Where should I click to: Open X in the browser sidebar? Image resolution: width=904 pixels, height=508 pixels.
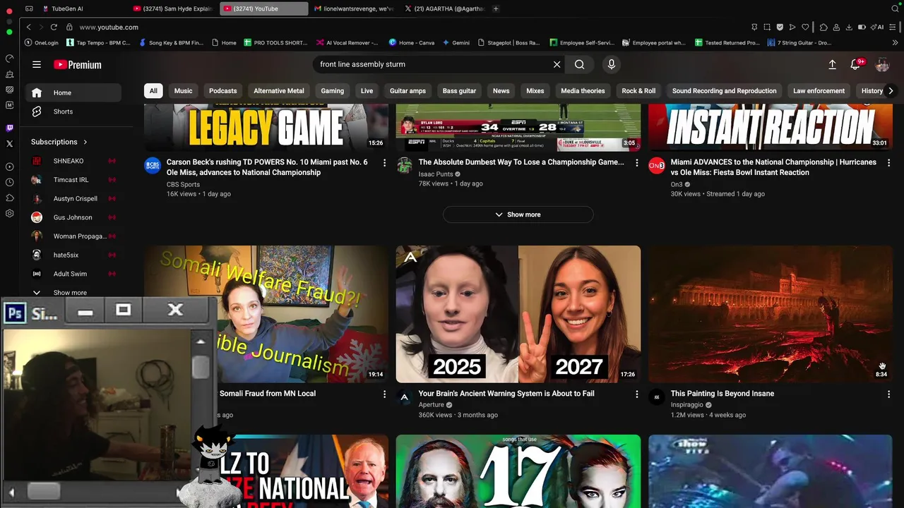coord(9,143)
